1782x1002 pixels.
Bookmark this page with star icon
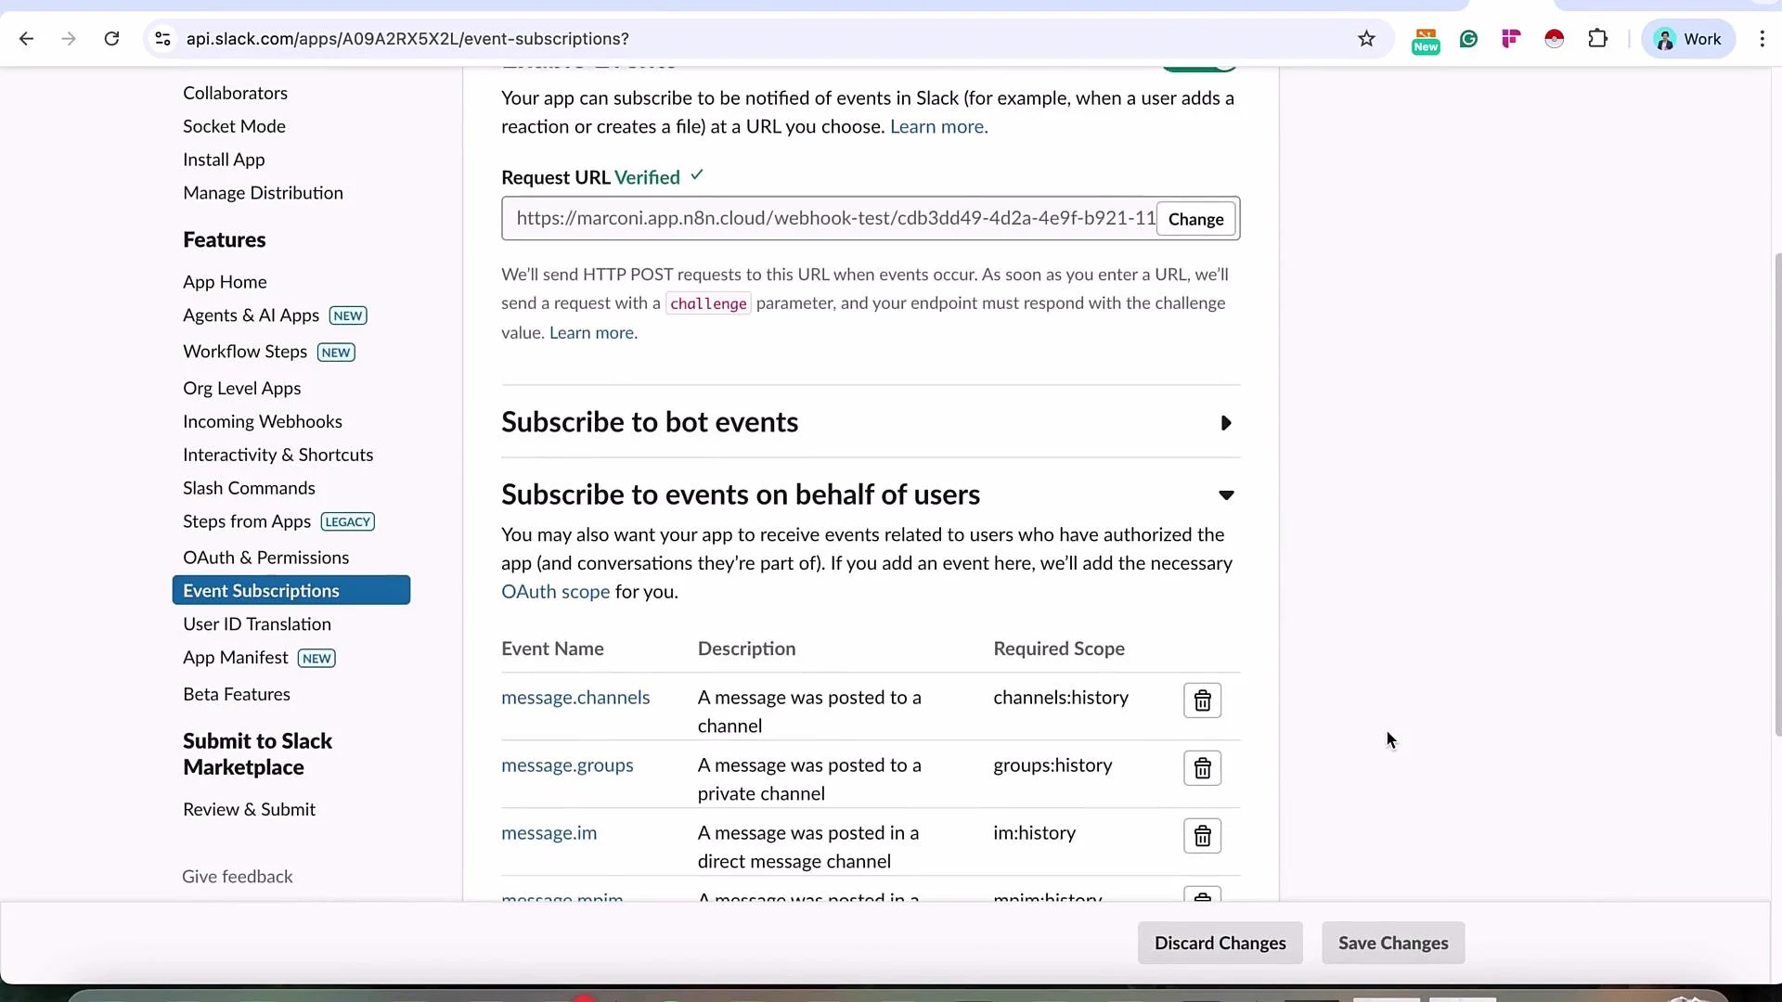[x=1366, y=39]
